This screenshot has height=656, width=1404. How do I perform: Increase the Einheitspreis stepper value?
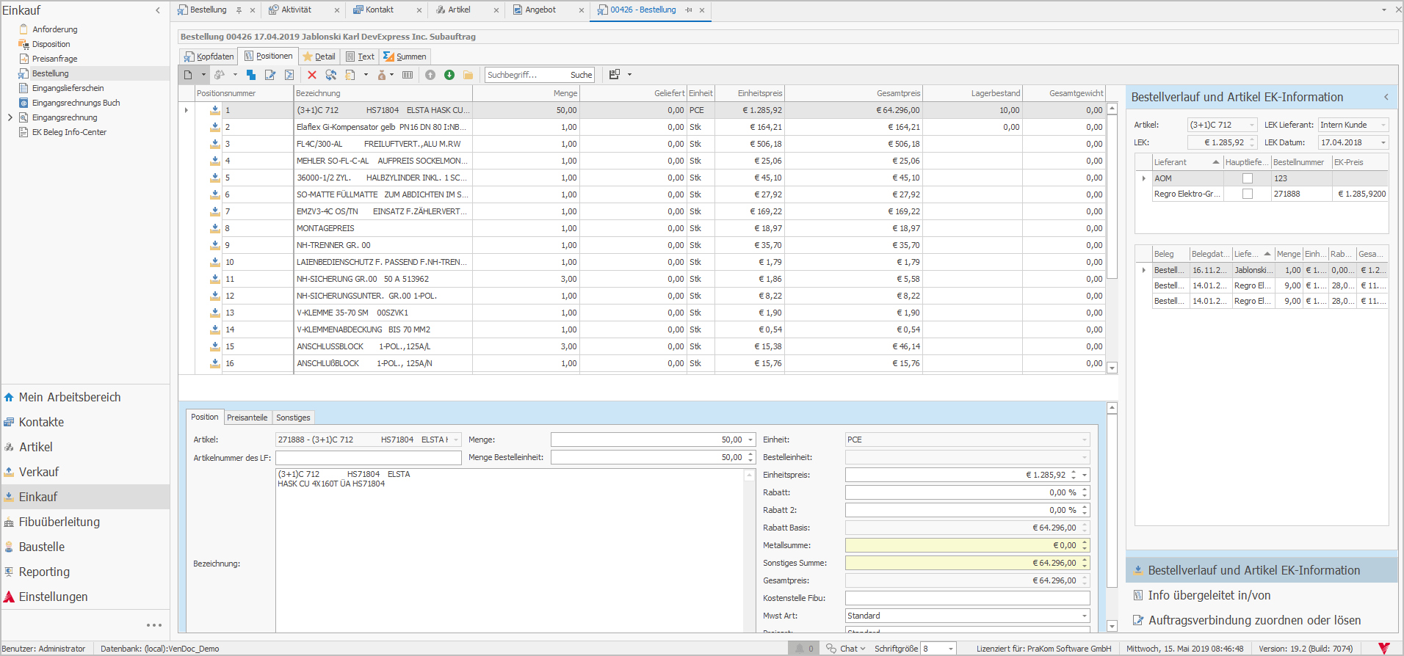click(1074, 472)
